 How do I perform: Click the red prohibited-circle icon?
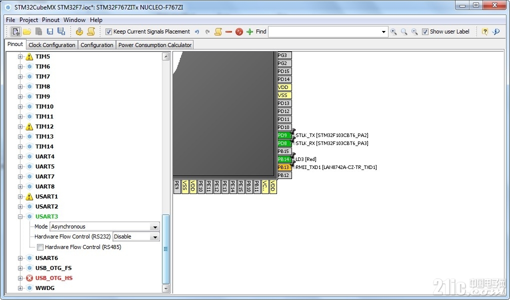(239, 32)
